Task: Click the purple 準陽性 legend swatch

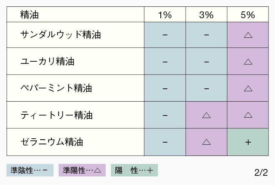Action: [x=82, y=170]
